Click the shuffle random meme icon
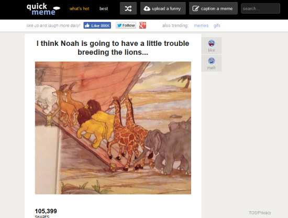The image size is (288, 218). [128, 8]
